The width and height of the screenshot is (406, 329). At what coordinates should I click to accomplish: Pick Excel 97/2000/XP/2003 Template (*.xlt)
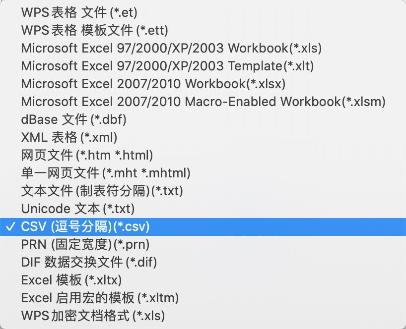167,66
